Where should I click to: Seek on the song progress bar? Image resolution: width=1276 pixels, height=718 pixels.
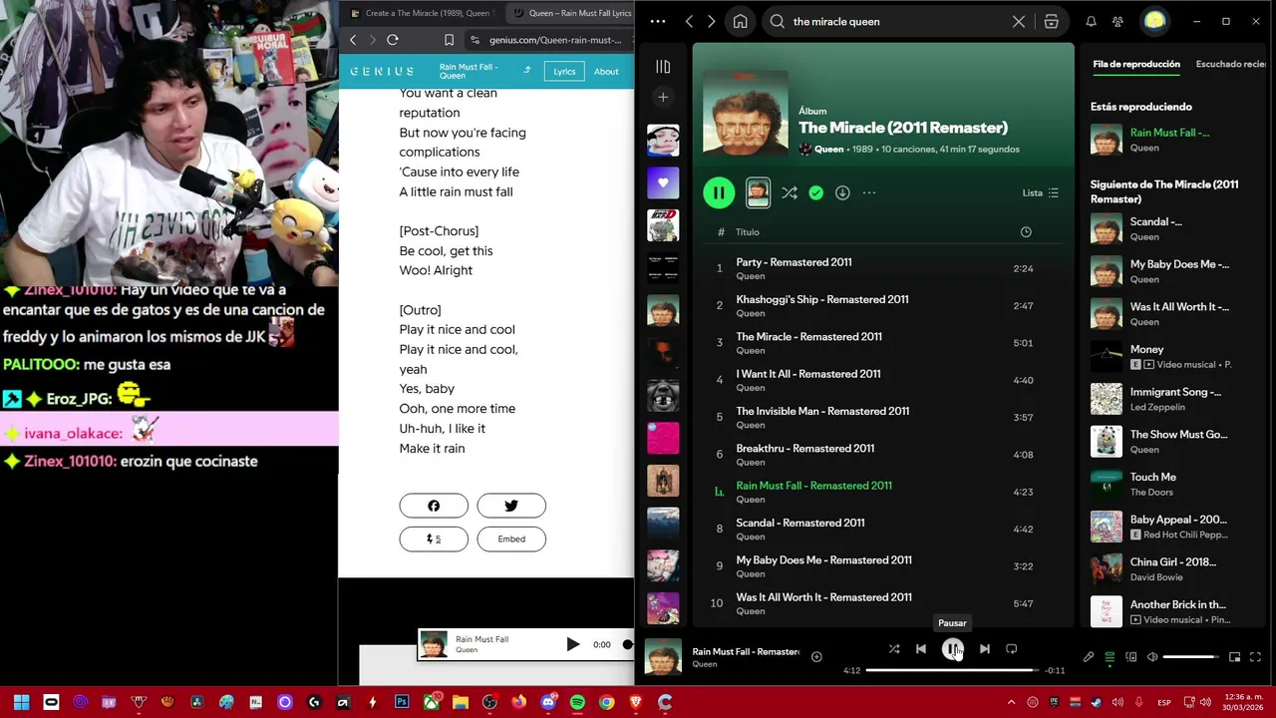[952, 670]
